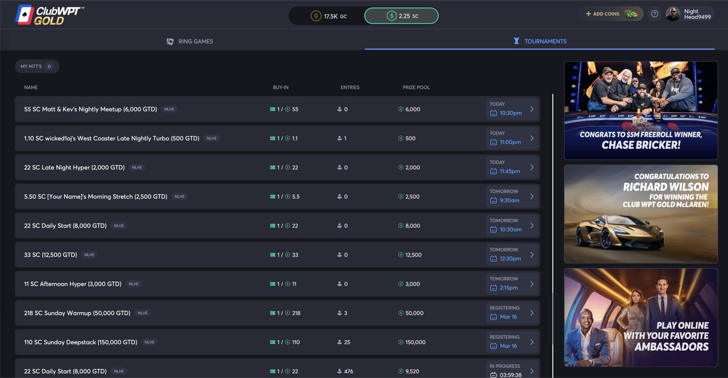This screenshot has height=378, width=728.
Task: Click the calendar icon for 10:30pm tournament
Action: tap(493, 113)
